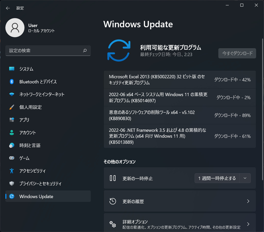The image size is (264, 232).
Task: Click the user profile avatar icon
Action: (x=15, y=28)
